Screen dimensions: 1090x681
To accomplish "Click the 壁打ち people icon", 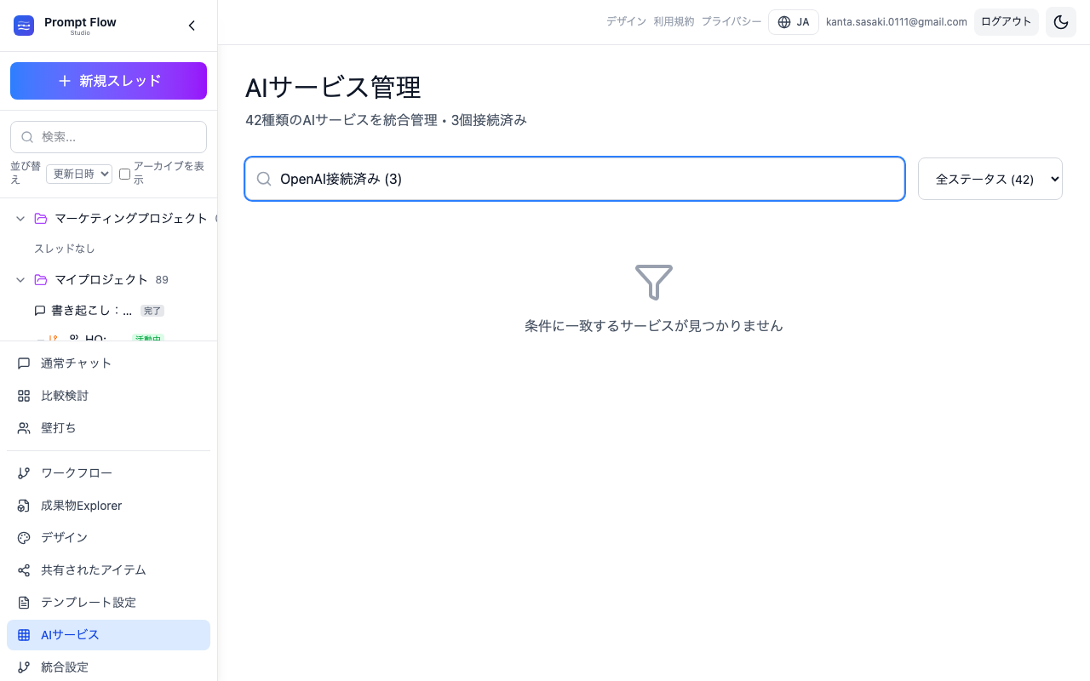I will point(24,428).
